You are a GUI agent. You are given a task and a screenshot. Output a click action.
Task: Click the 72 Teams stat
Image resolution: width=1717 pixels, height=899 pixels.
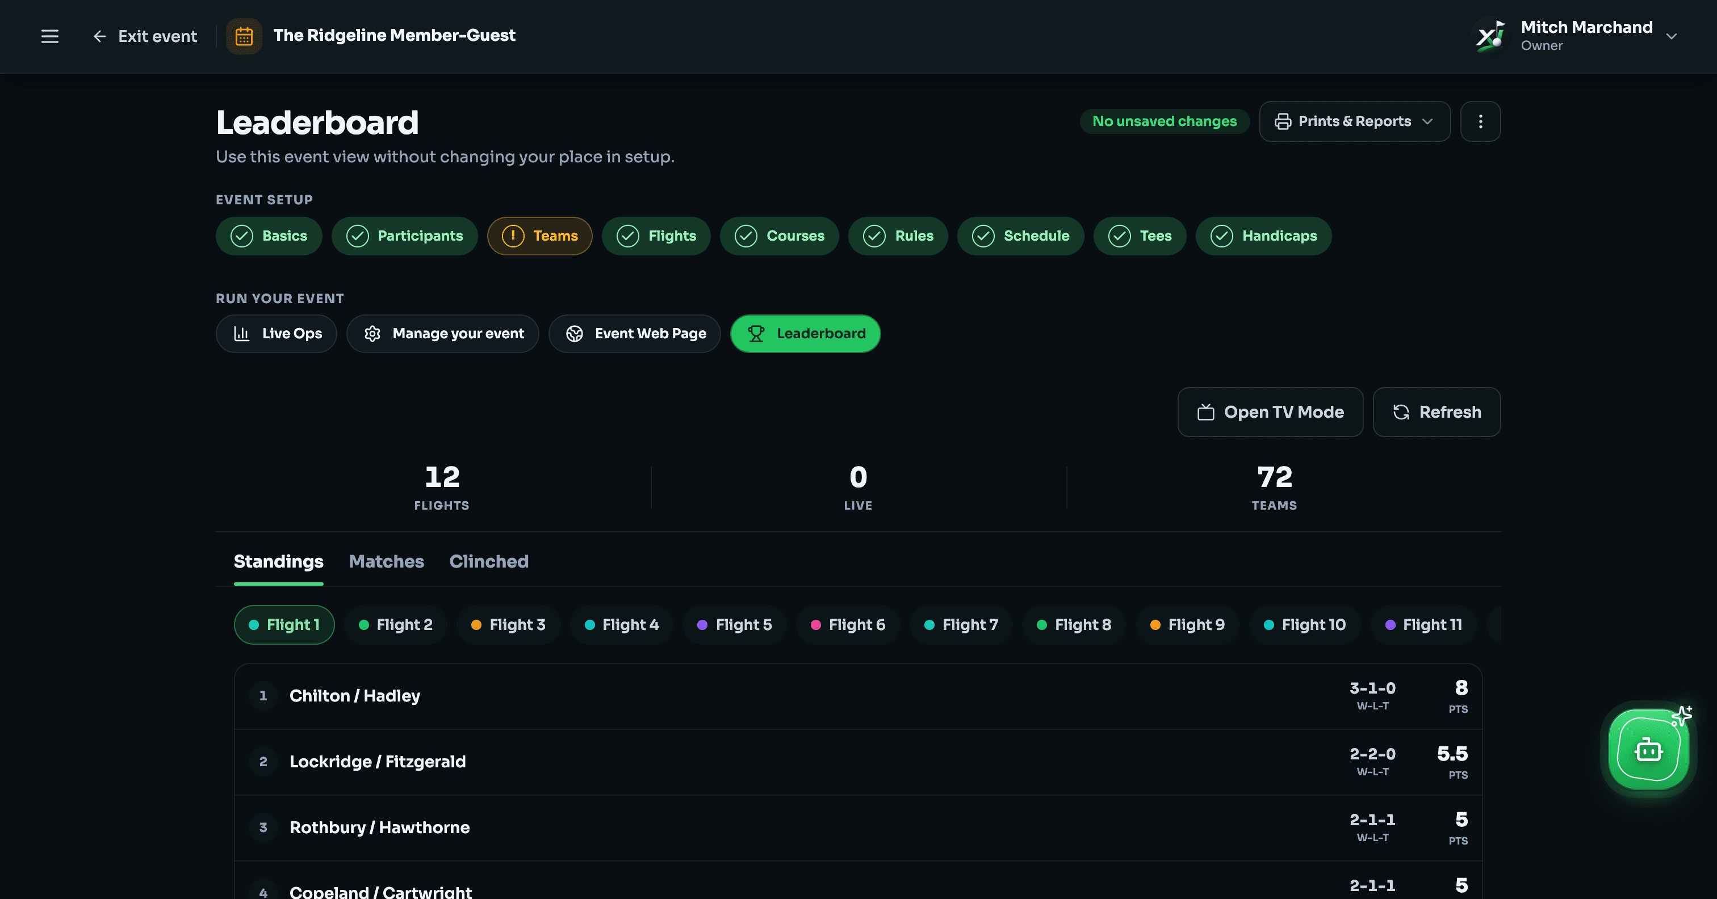point(1275,488)
